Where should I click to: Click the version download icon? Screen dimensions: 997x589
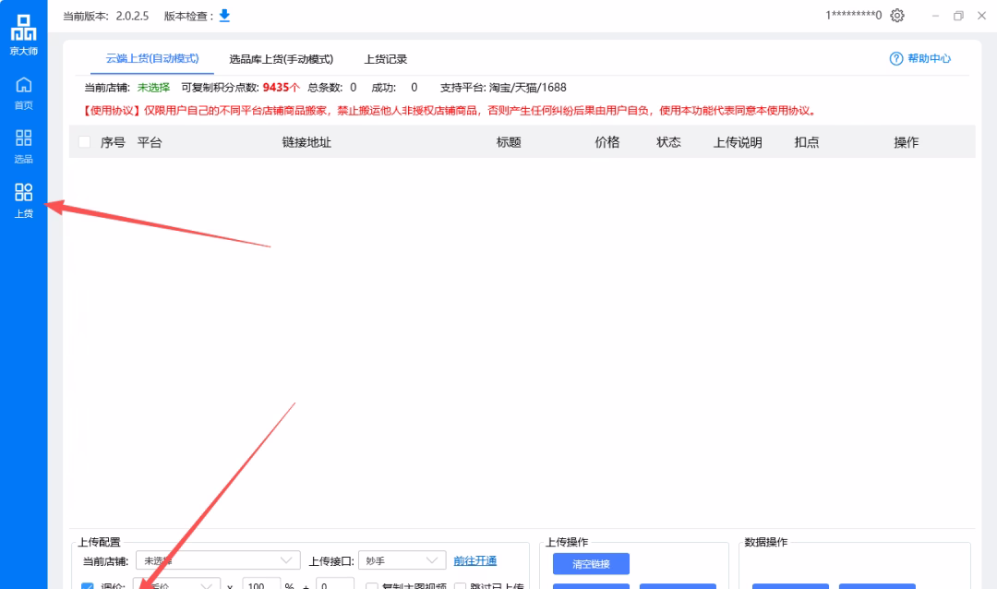tap(222, 16)
